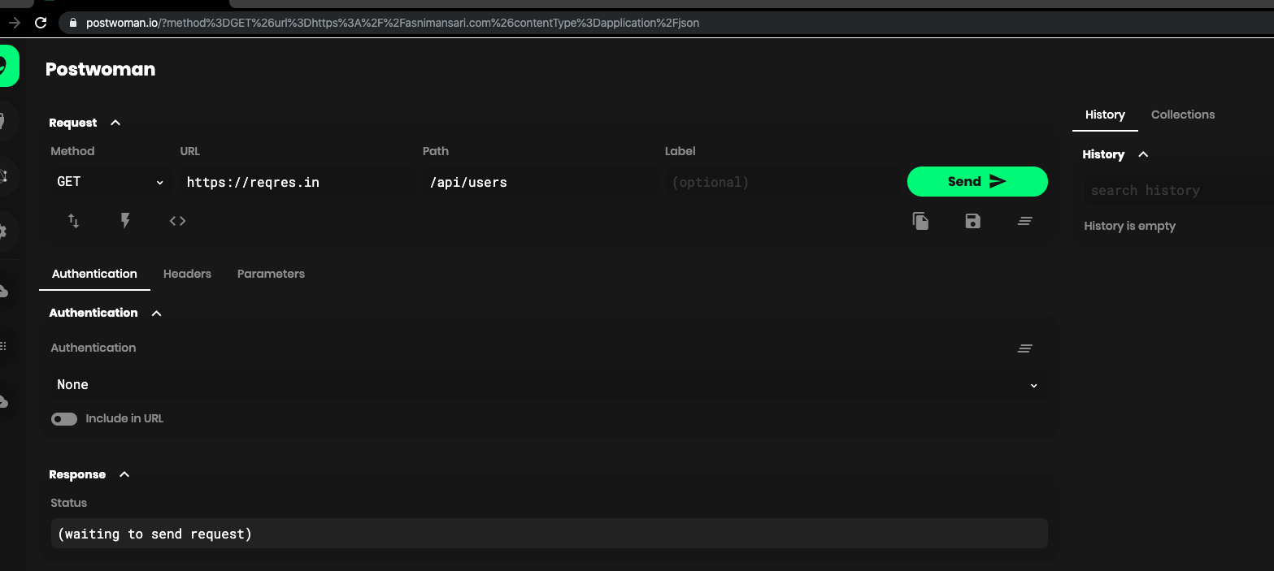The height and width of the screenshot is (571, 1274).
Task: Switch to the Authentication tab
Action: (x=94, y=274)
